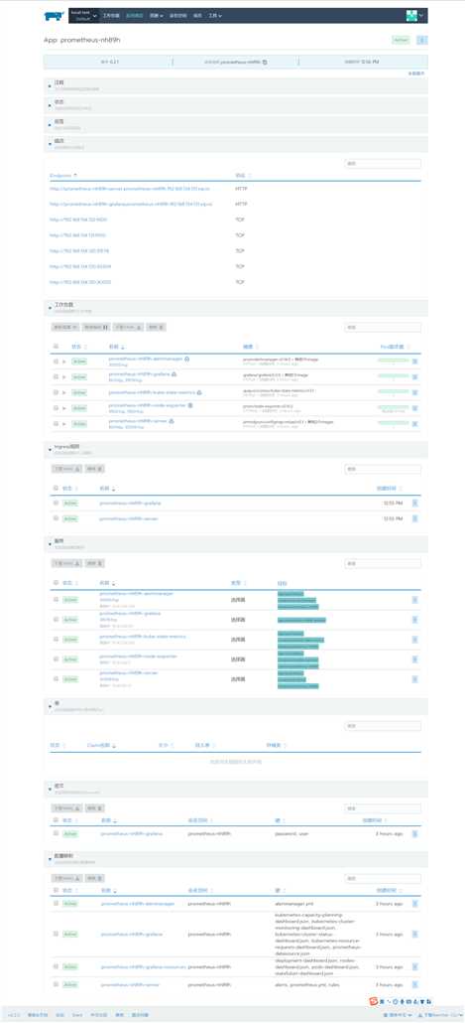Select all workloads with the header checkbox
This screenshot has height=1023, width=465.
(56, 347)
